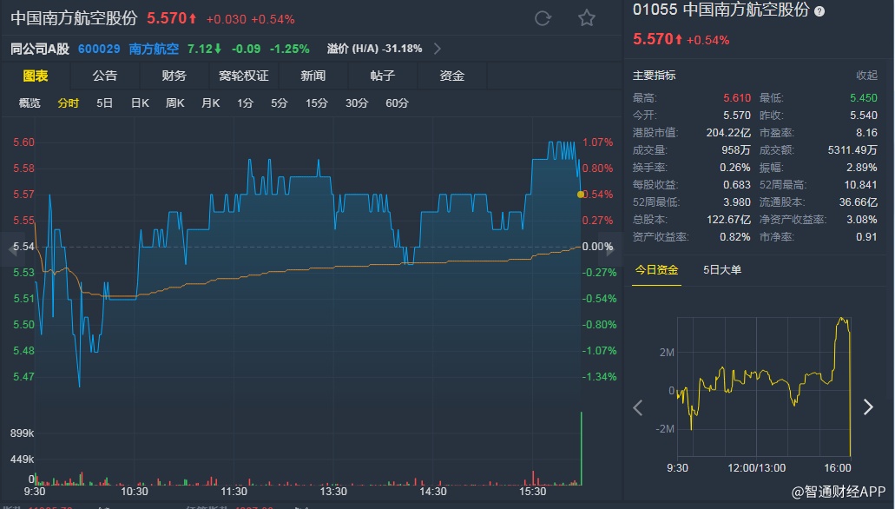895x509 pixels.
Task: Click right arrow on capital flow chart
Action: [868, 407]
